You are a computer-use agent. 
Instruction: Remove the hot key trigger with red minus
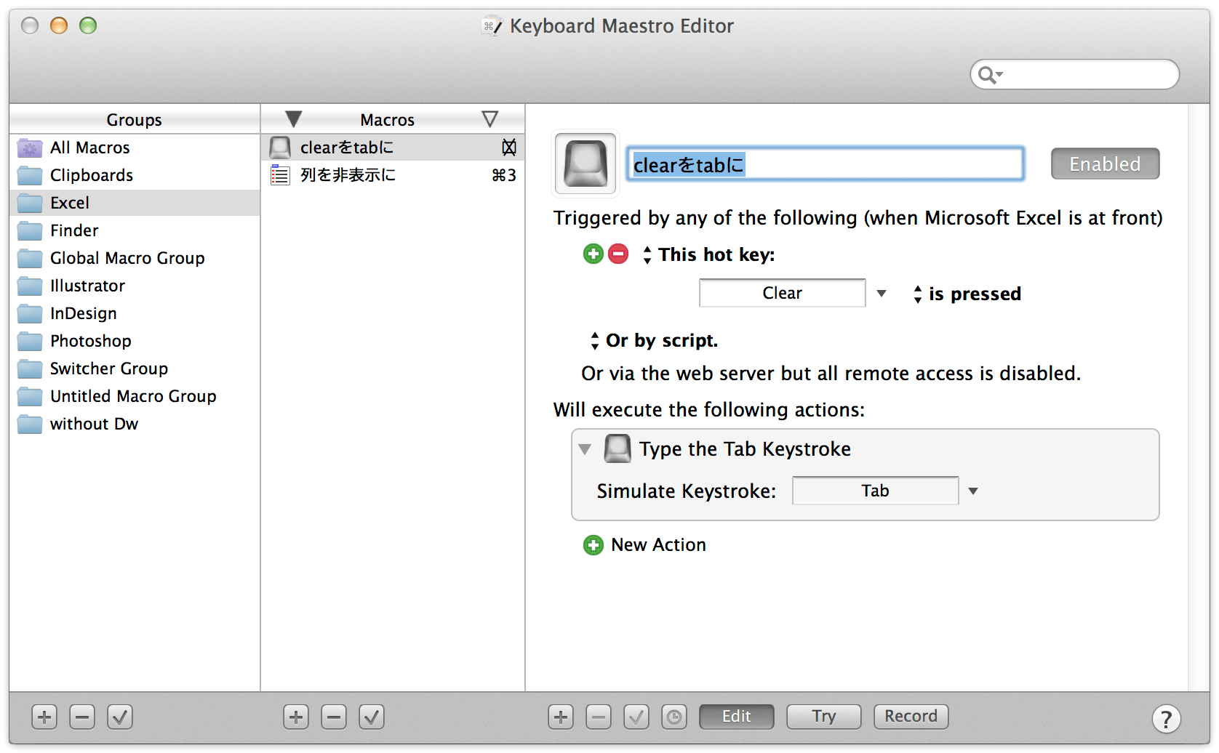click(x=618, y=254)
